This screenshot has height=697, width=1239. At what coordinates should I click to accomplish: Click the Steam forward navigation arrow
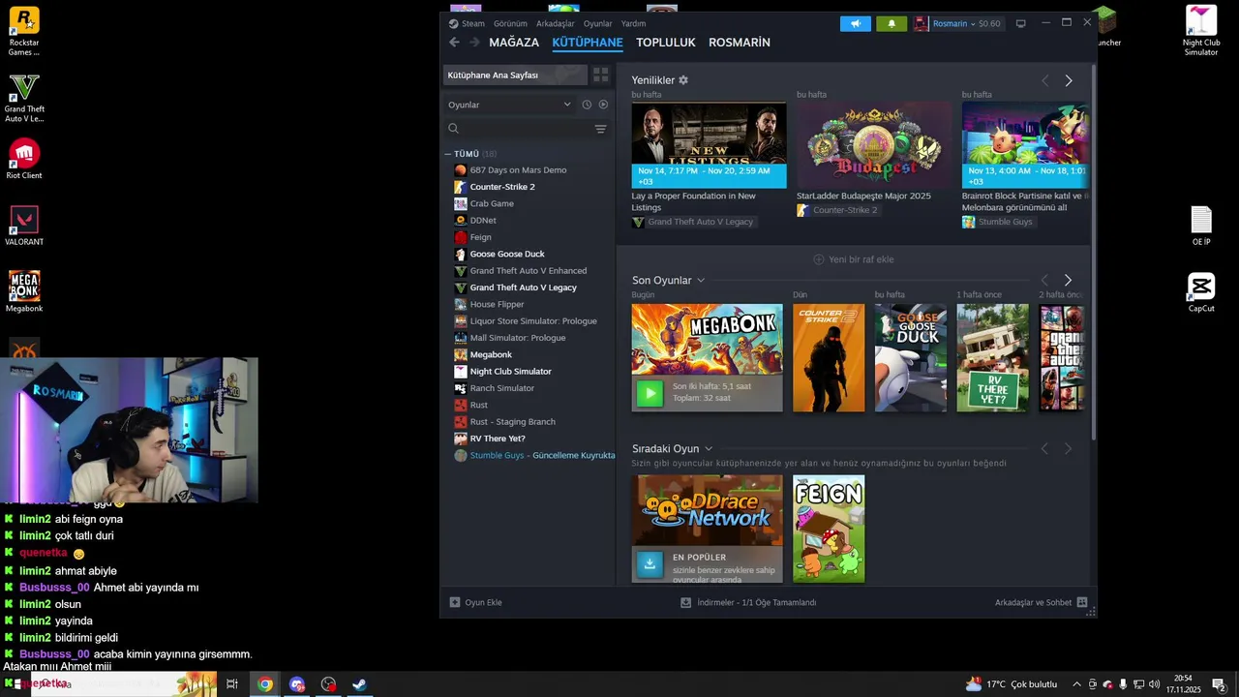pyautogui.click(x=474, y=43)
